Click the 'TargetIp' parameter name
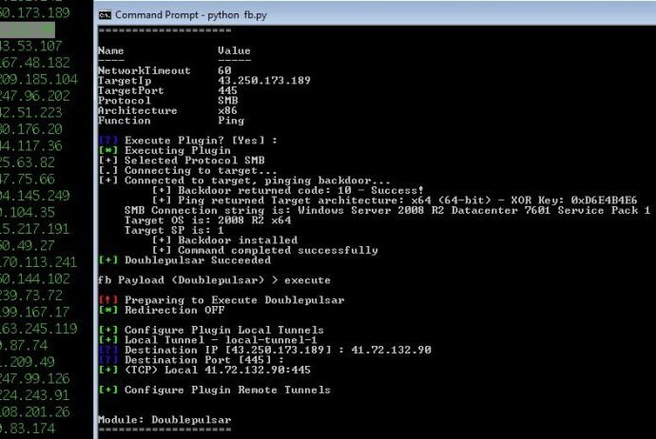 [125, 81]
